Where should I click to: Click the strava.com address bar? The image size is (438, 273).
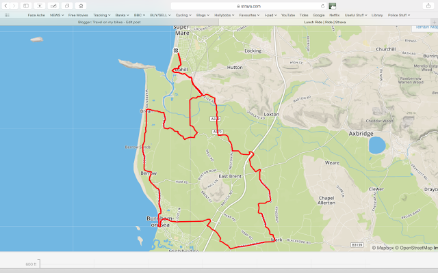click(x=248, y=6)
